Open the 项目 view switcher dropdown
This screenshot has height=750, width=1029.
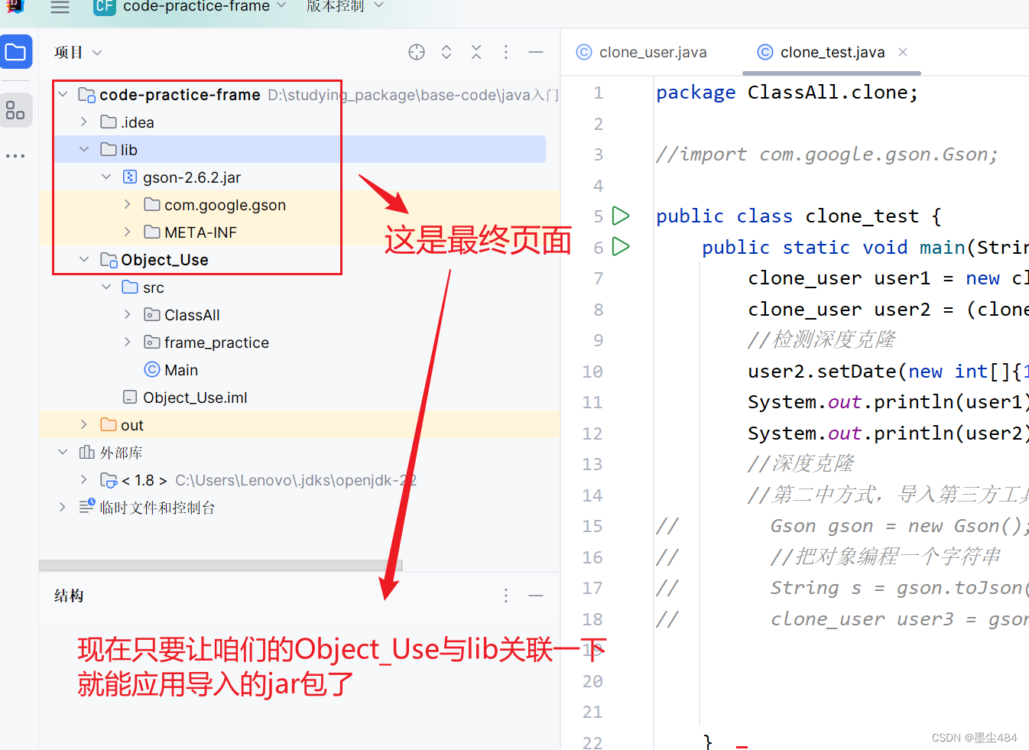tap(96, 52)
